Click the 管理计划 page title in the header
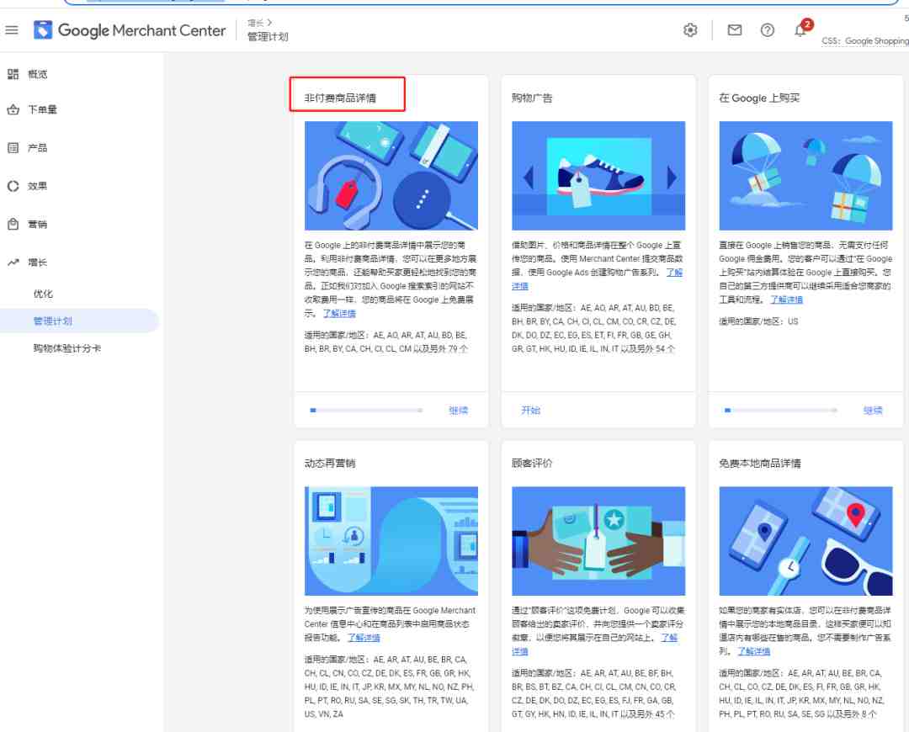Screen dimensions: 909x732 [268, 36]
